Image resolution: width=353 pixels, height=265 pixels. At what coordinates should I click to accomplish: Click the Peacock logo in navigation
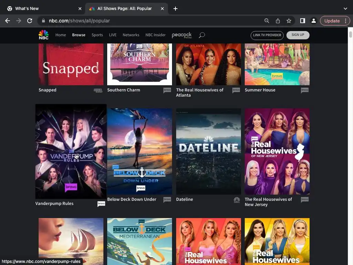[x=182, y=35]
